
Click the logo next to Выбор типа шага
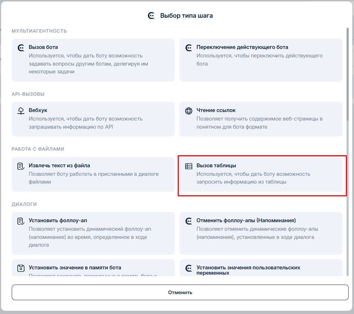coord(151,16)
